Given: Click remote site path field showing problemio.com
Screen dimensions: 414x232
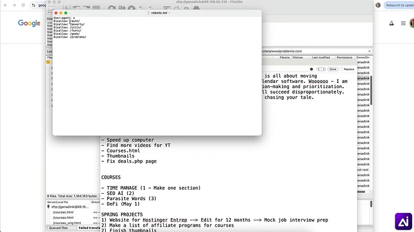Looking at the screenshot, I should (314, 51).
